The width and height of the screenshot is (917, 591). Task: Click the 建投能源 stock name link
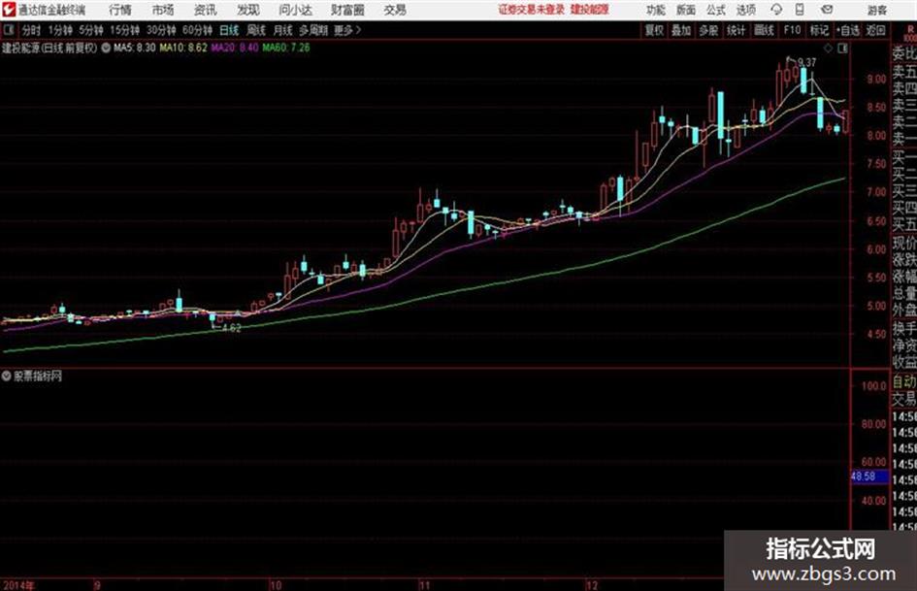pos(590,10)
